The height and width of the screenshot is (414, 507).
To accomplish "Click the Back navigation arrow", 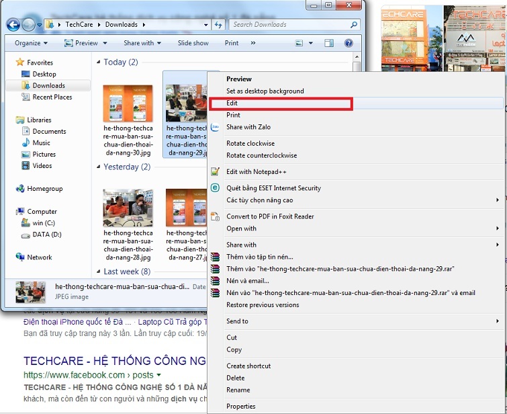I will pyautogui.click(x=13, y=25).
